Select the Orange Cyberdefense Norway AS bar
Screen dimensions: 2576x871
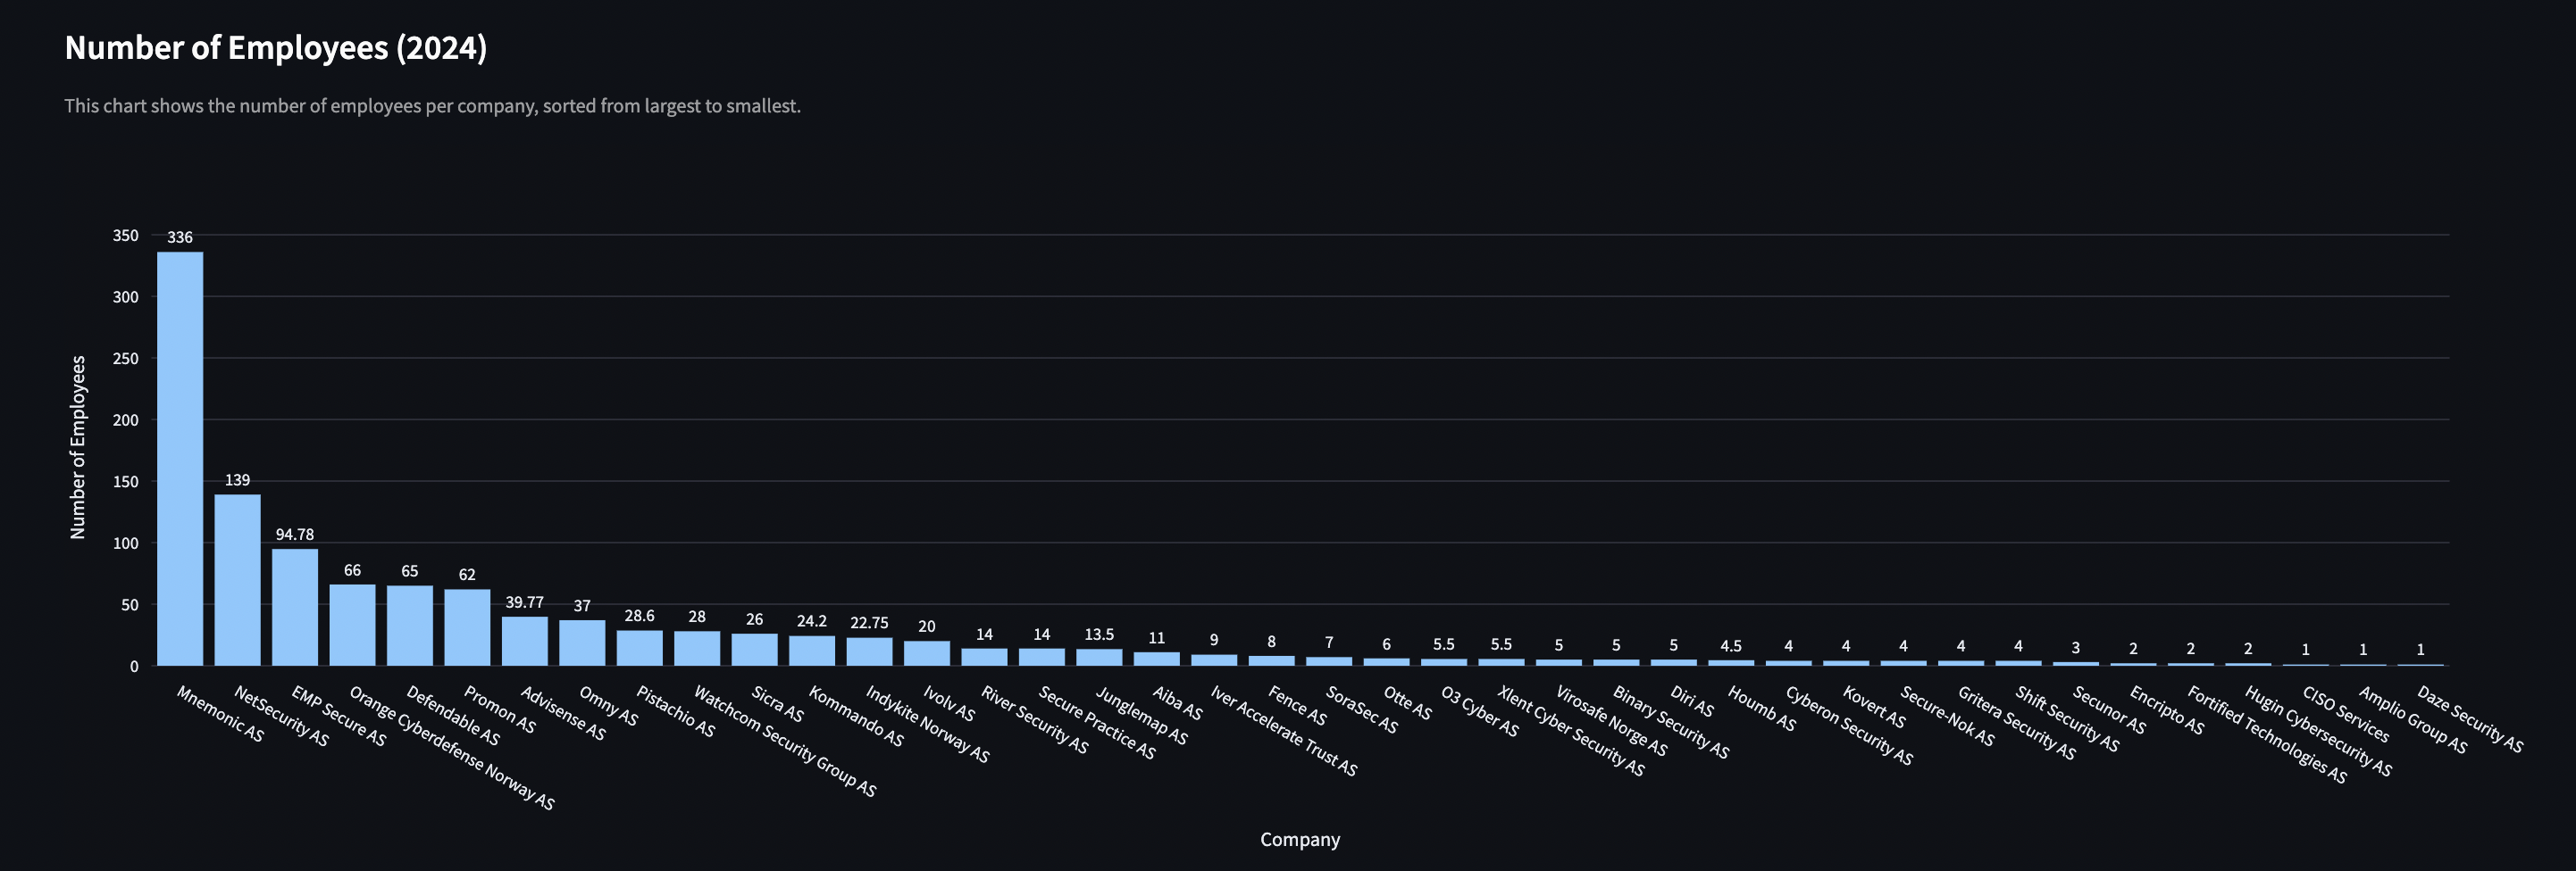[352, 626]
